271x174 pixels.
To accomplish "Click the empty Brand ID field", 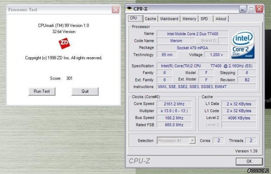I will tap(223, 41).
